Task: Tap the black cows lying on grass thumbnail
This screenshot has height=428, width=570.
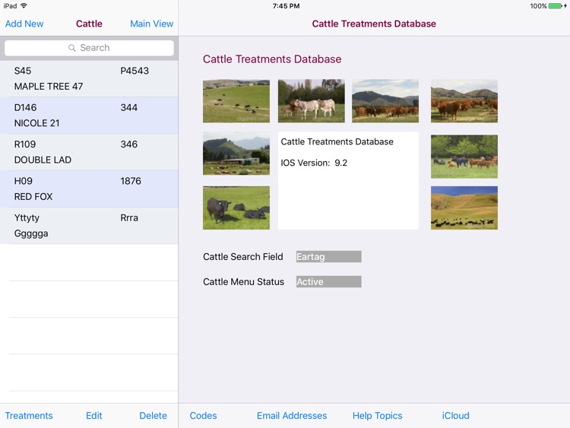Action: [x=236, y=208]
